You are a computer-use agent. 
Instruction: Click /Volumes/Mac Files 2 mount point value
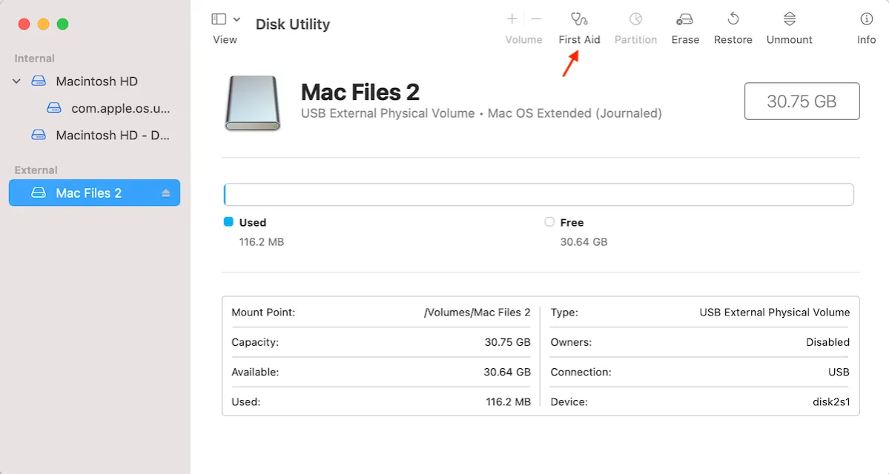pyautogui.click(x=477, y=312)
